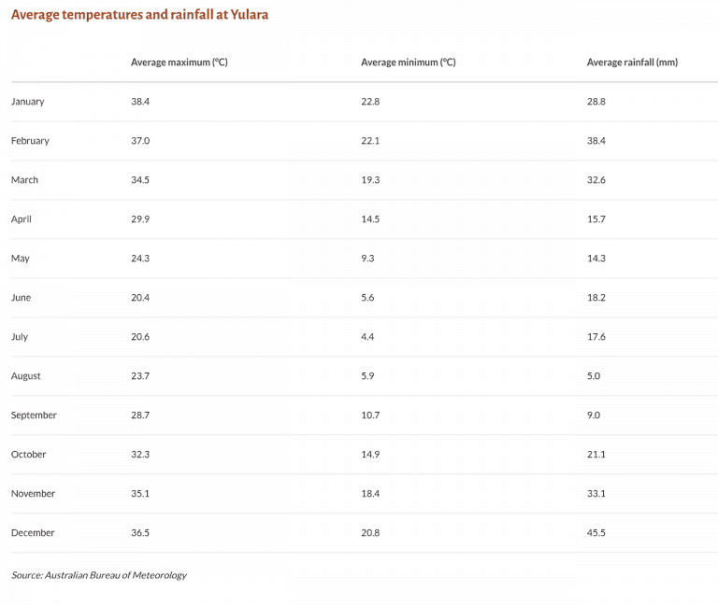Click January's average maximum value 38.4
Viewport: 718px width, 605px height.
pyautogui.click(x=140, y=102)
